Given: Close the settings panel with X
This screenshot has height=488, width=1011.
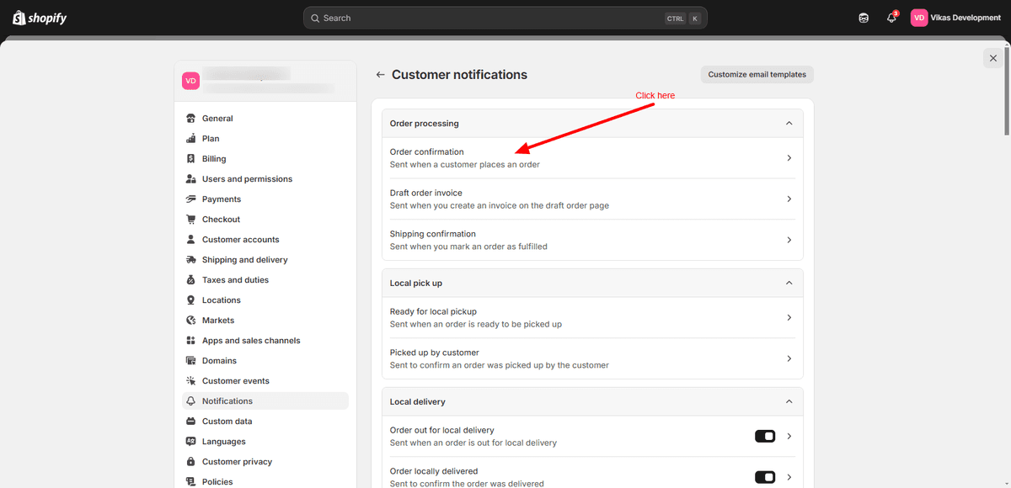Looking at the screenshot, I should point(993,58).
